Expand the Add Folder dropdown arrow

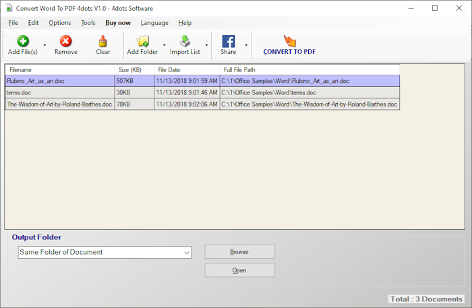coord(165,45)
